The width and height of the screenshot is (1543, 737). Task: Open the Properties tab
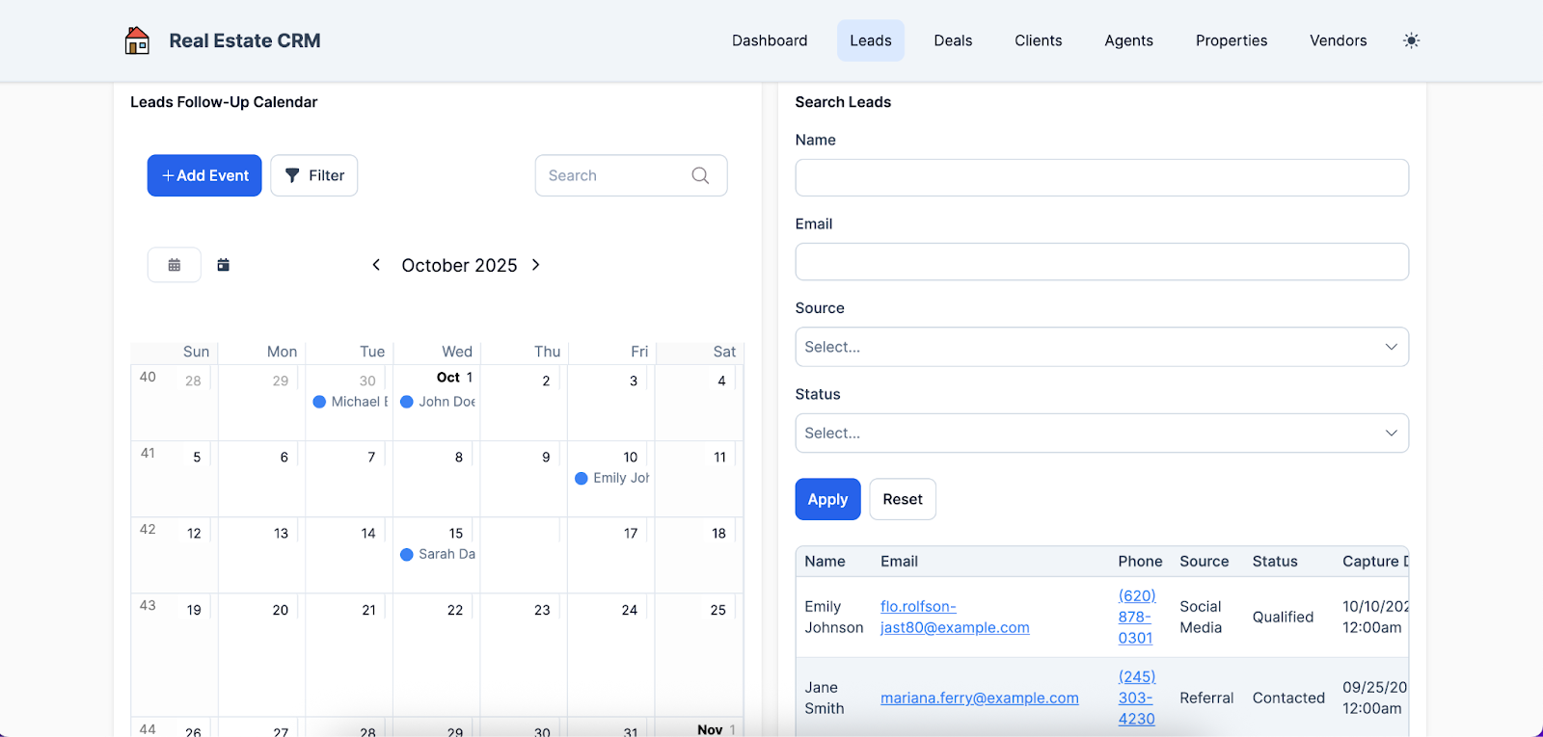(x=1232, y=40)
